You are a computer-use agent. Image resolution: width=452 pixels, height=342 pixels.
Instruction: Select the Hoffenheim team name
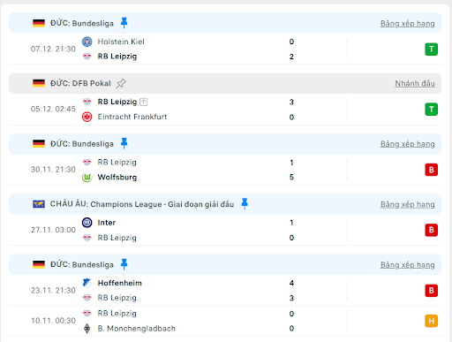click(120, 283)
